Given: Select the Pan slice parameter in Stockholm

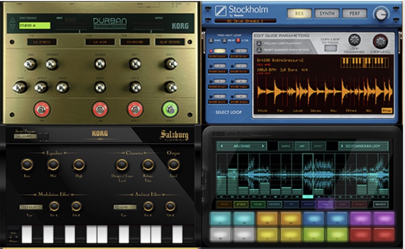Looking at the screenshot, I should tap(280, 111).
